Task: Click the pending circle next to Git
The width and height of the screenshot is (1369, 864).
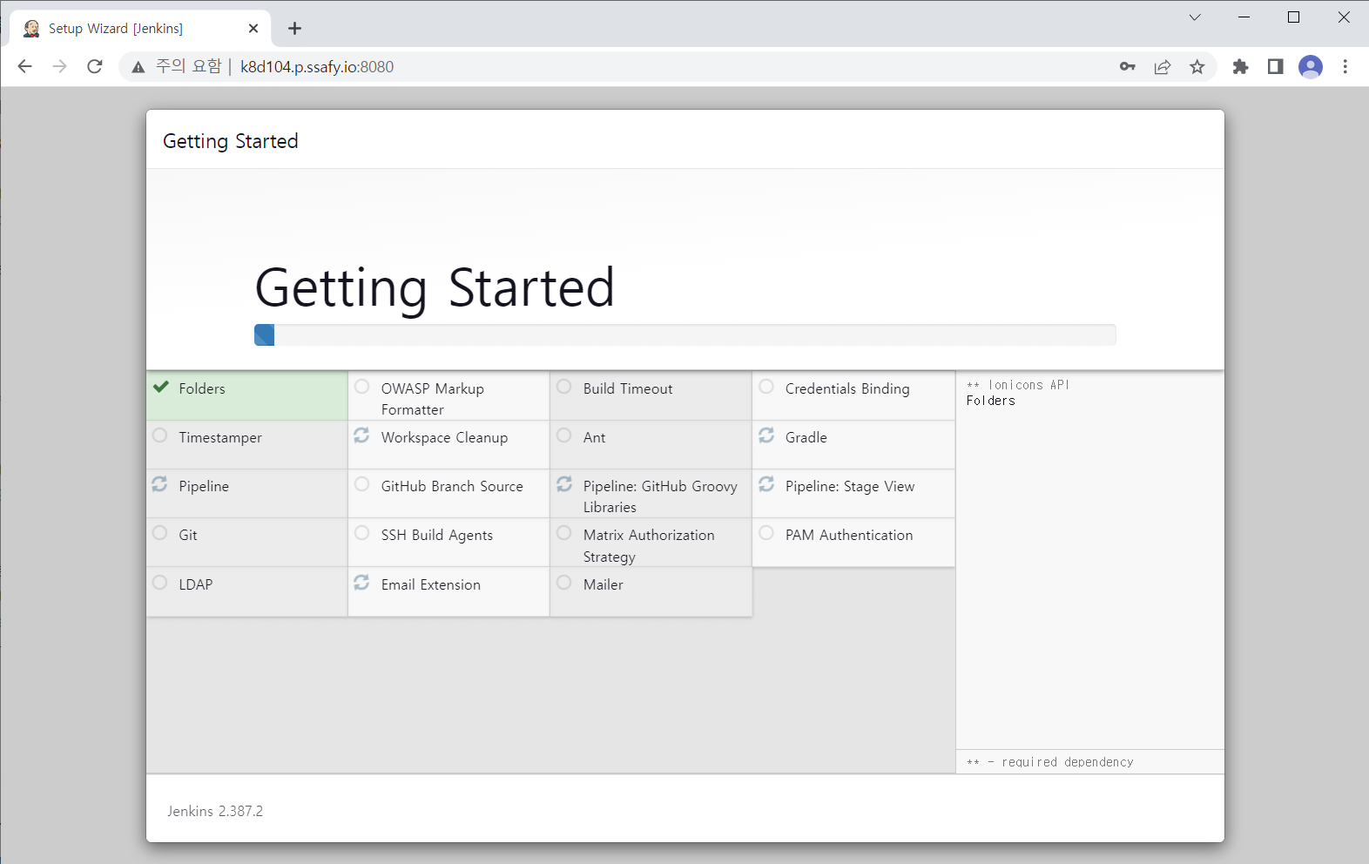Action: (159, 532)
